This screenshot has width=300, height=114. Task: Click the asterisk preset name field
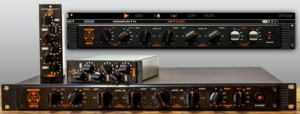(71, 15)
